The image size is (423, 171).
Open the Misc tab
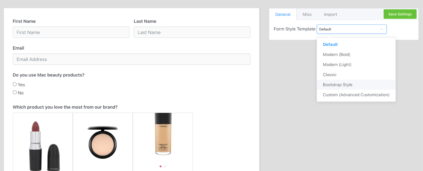(x=307, y=14)
